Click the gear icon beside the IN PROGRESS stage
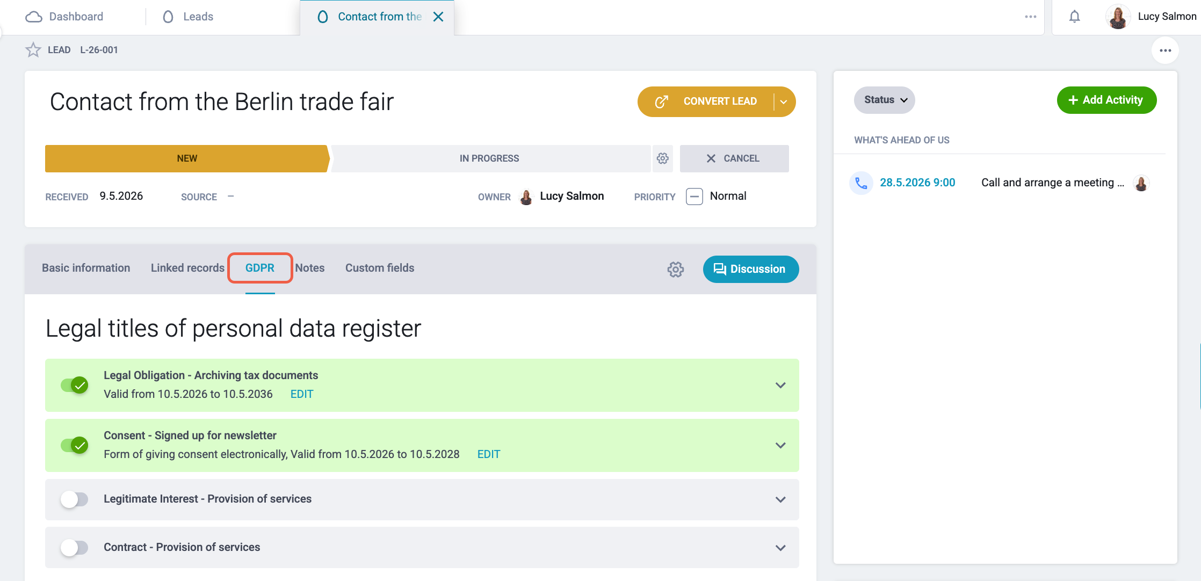The image size is (1201, 581). point(663,158)
